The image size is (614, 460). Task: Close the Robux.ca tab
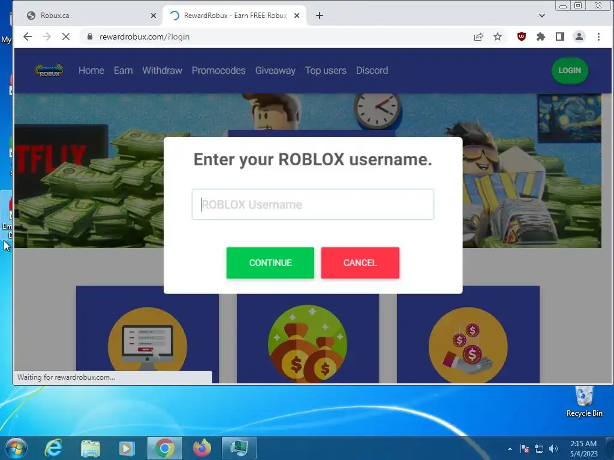[x=153, y=16]
